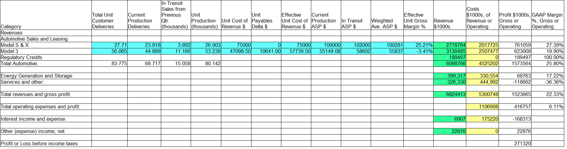567x149 pixels.
Task: Select GAAP margin cell 22.33%
Action: (x=548, y=95)
